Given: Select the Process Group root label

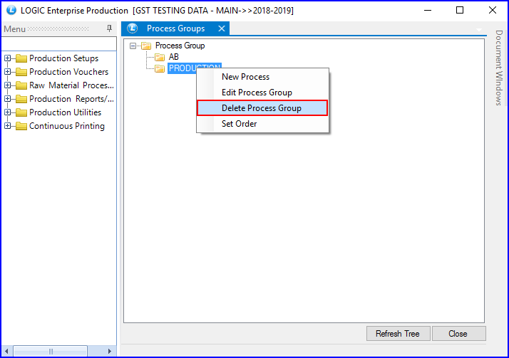Looking at the screenshot, I should 180,46.
